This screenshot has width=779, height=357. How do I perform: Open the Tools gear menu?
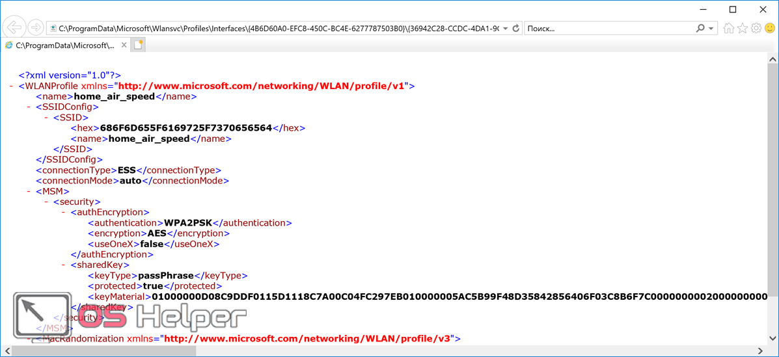click(756, 29)
